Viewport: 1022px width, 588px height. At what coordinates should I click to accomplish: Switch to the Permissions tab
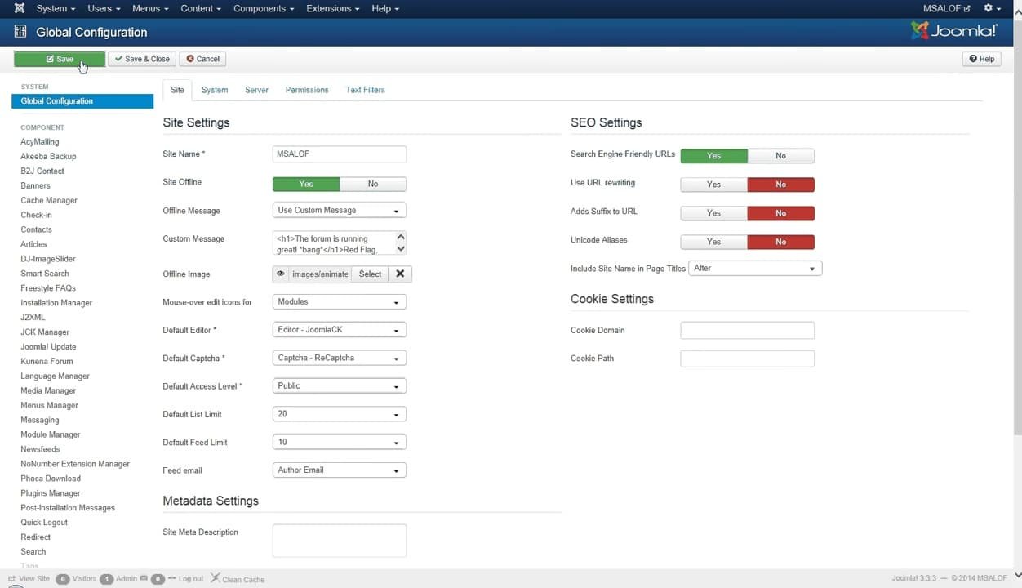click(x=307, y=90)
